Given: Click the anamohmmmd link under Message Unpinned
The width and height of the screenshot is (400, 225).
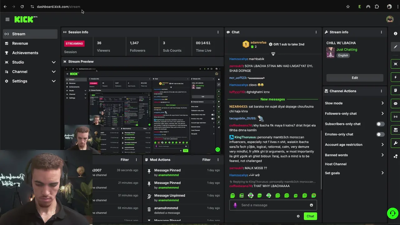Looking at the screenshot, I should point(168,200).
